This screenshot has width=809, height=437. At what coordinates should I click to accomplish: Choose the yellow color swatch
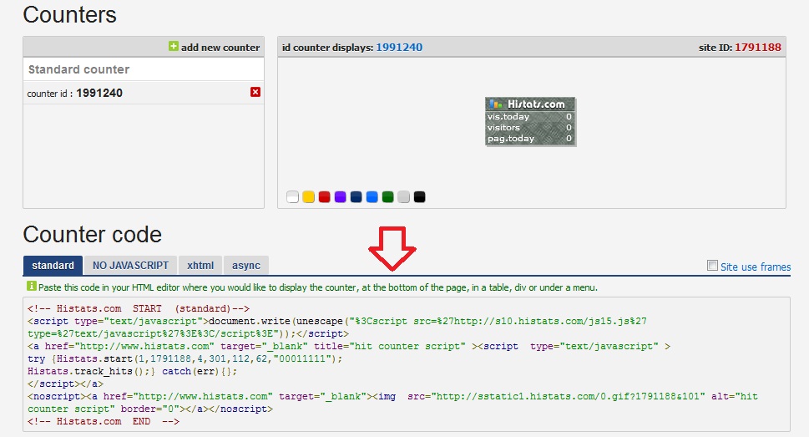[x=309, y=197]
